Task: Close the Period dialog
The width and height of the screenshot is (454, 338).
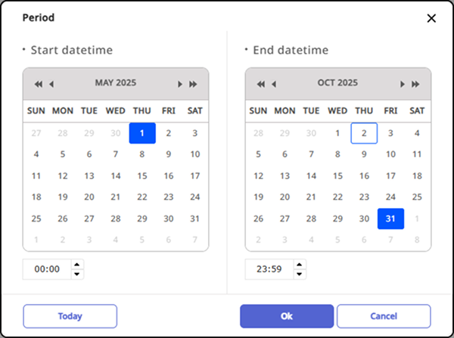Action: click(431, 18)
